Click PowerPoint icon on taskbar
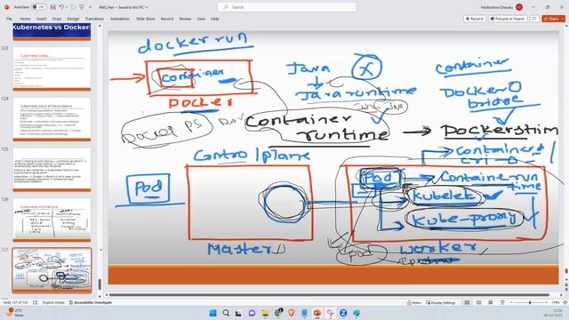Image resolution: width=569 pixels, height=320 pixels. (x=317, y=313)
